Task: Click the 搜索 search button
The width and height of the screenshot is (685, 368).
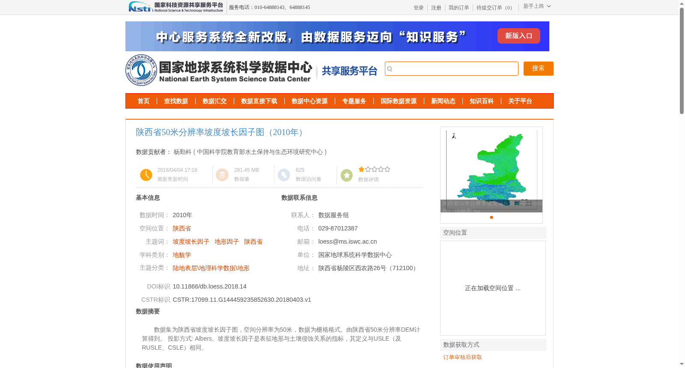Action: point(539,68)
